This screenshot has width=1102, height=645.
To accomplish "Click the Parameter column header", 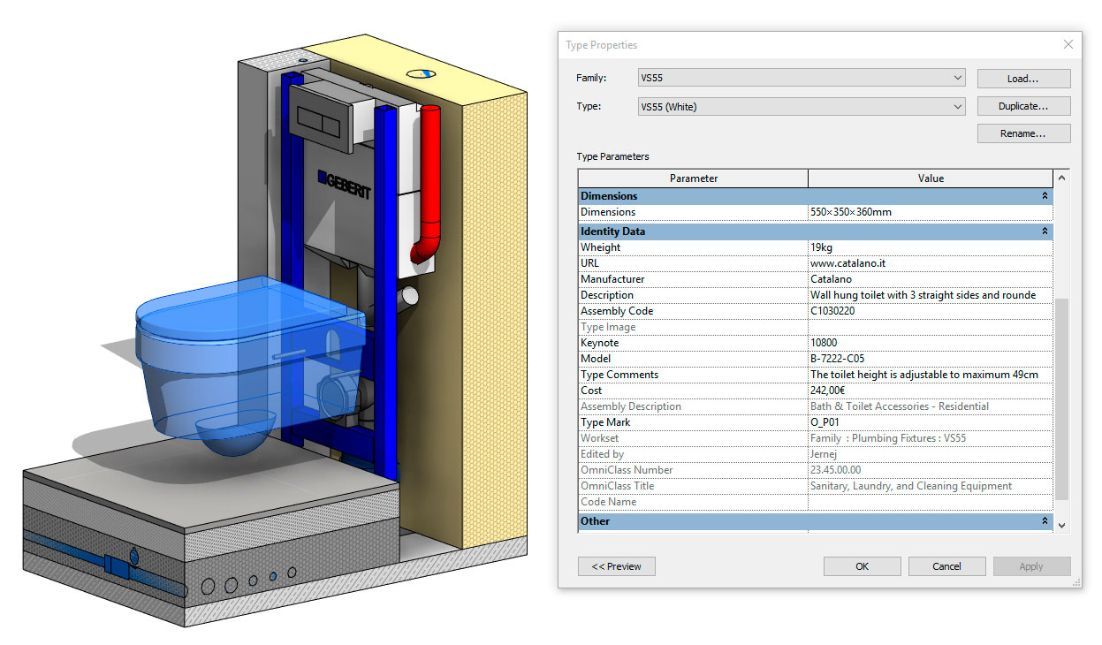I will (694, 178).
